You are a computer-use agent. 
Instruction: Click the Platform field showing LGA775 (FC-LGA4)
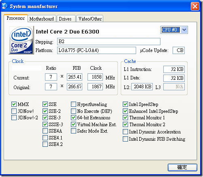coord(96,50)
